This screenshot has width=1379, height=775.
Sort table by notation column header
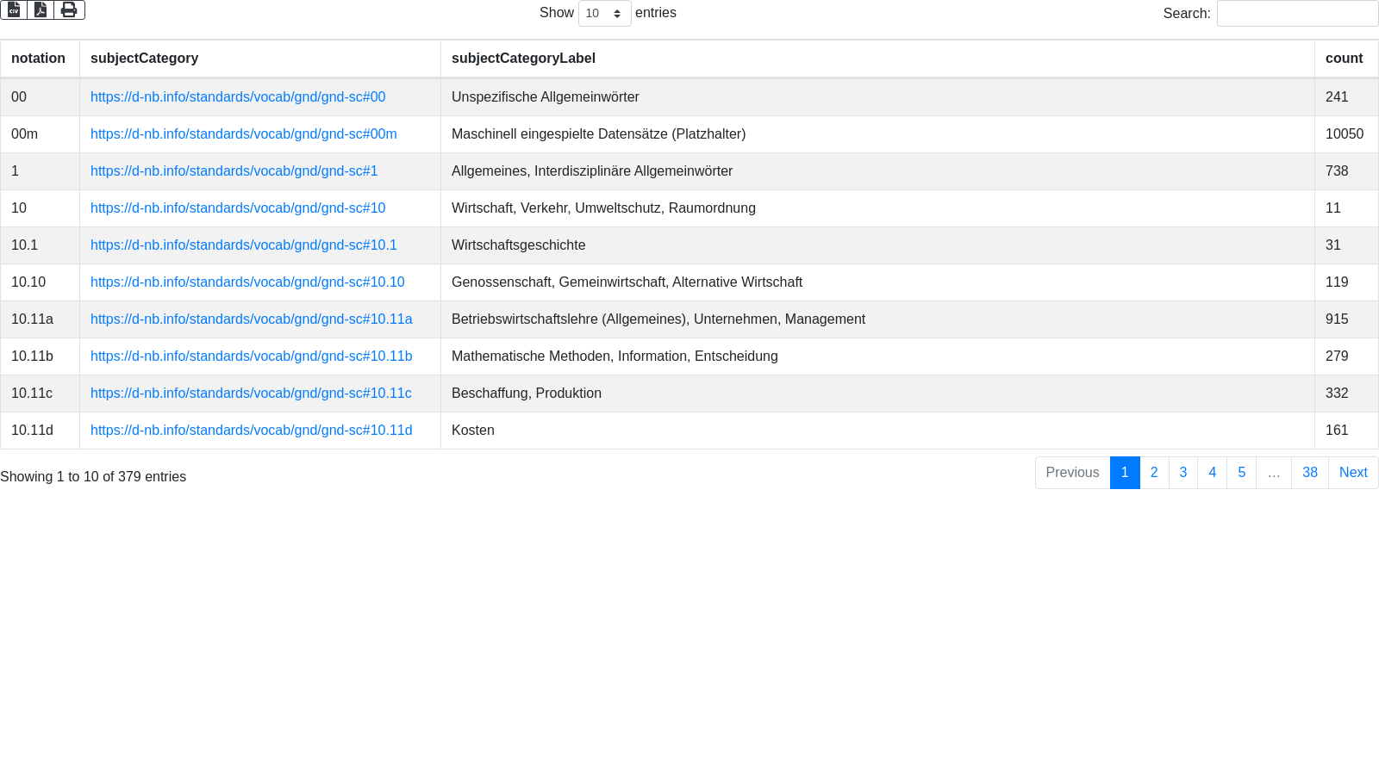(39, 59)
